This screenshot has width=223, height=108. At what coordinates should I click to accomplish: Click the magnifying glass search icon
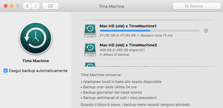click(187, 6)
